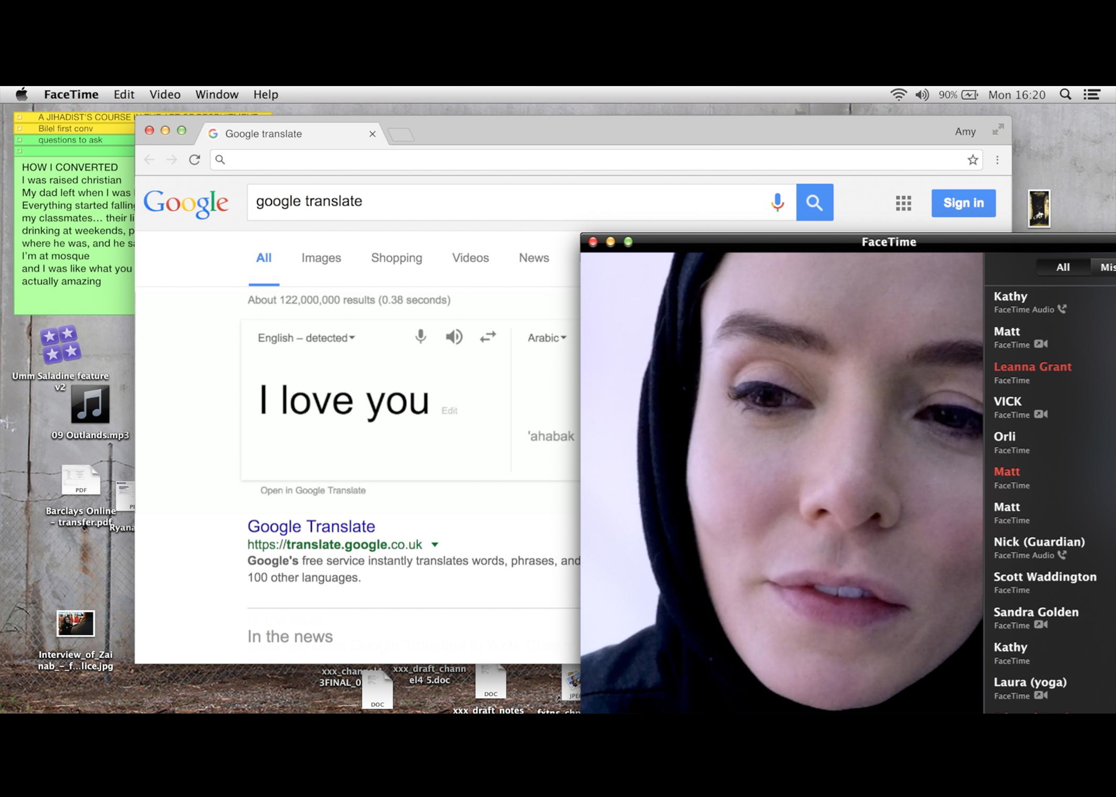The width and height of the screenshot is (1116, 797).
Task: Open Spotlight search in the menu bar
Action: 1065,94
